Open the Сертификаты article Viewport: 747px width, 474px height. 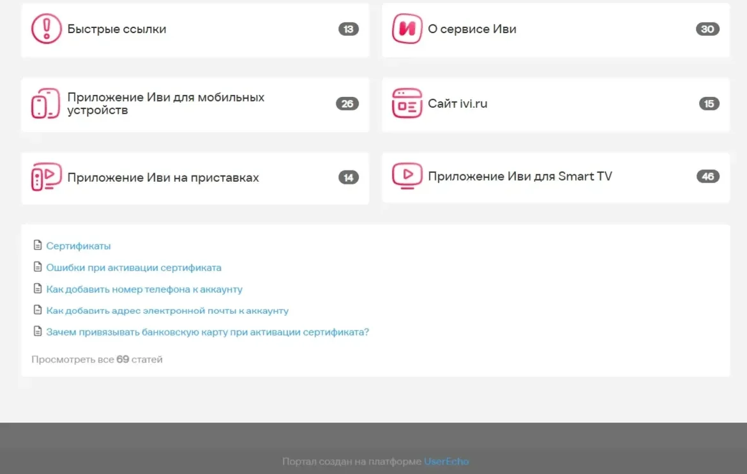click(x=78, y=246)
